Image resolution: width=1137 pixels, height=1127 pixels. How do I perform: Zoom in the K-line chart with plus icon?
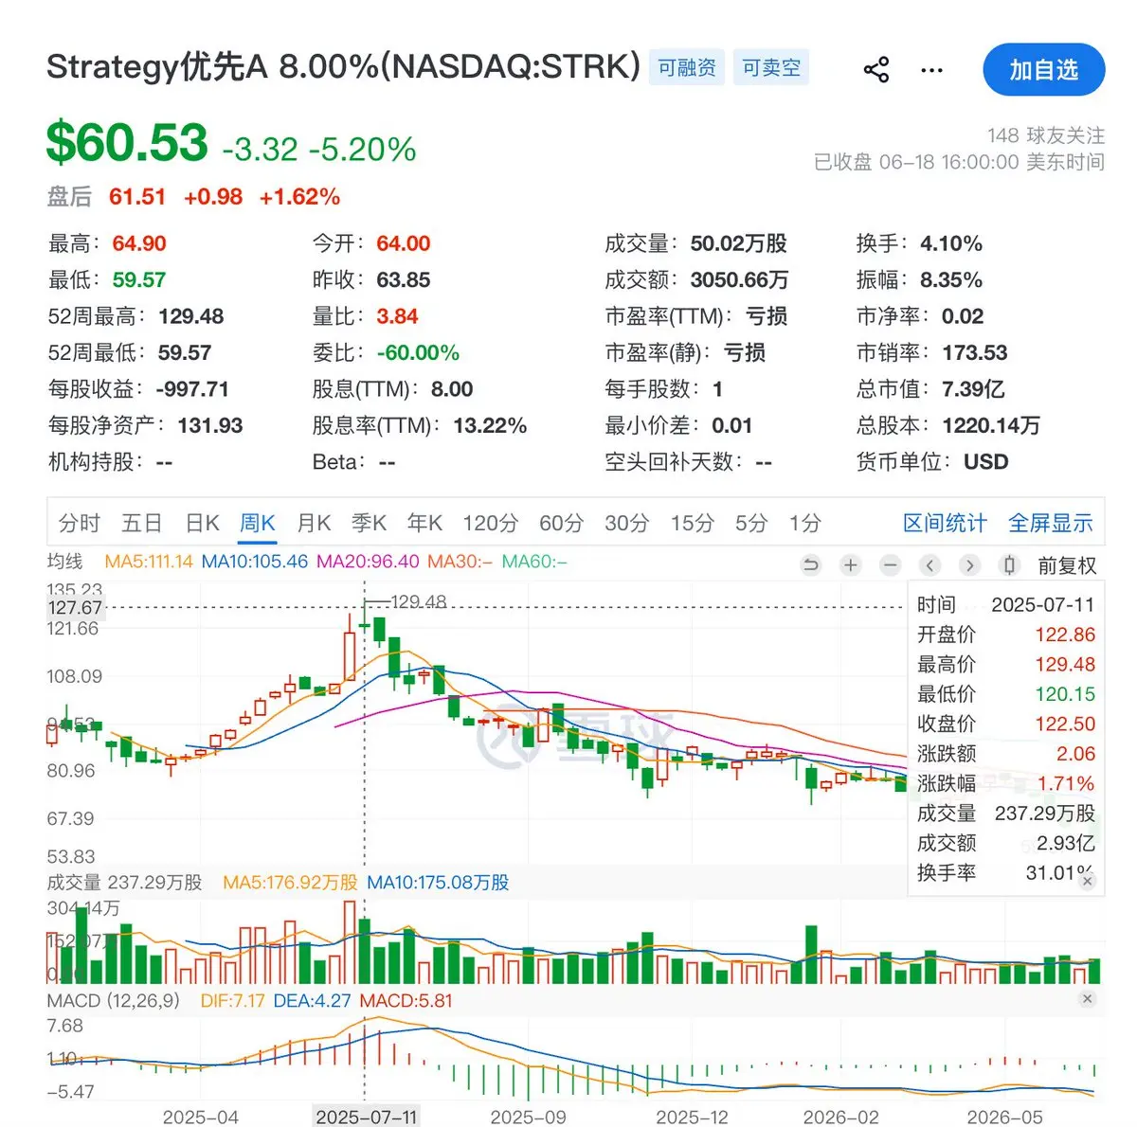pos(851,565)
